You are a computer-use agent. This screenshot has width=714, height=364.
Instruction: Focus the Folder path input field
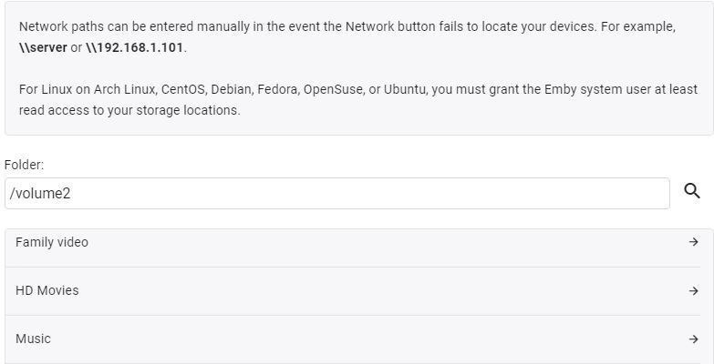point(337,193)
